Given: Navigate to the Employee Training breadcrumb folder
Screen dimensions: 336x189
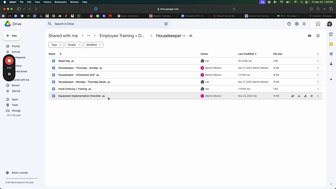Looking at the screenshot, I should (122, 36).
